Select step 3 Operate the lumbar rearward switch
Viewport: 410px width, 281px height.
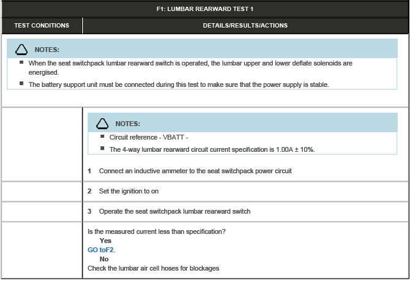coord(175,211)
